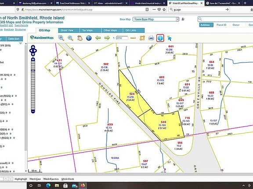Toggle the Parcel ID search option
Screen dimensions: 253x189
(x=221, y=25)
